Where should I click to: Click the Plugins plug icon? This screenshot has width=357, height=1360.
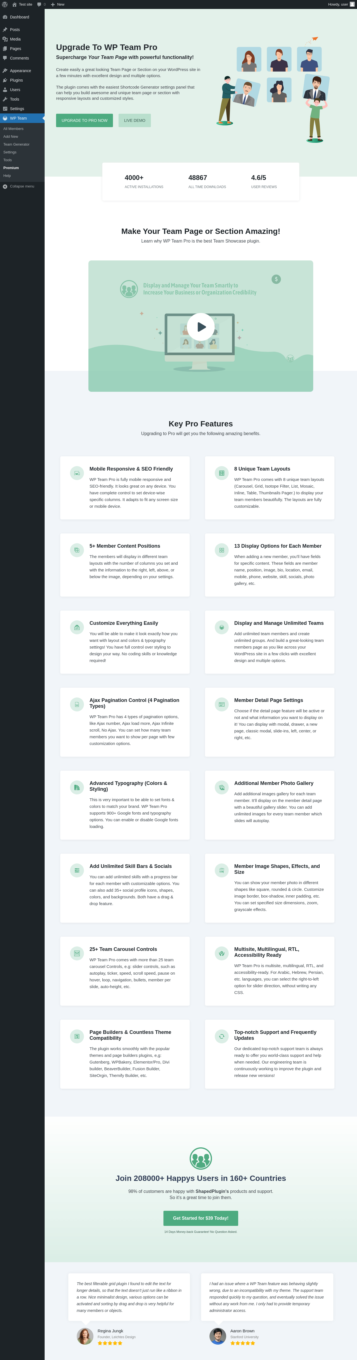click(x=5, y=80)
